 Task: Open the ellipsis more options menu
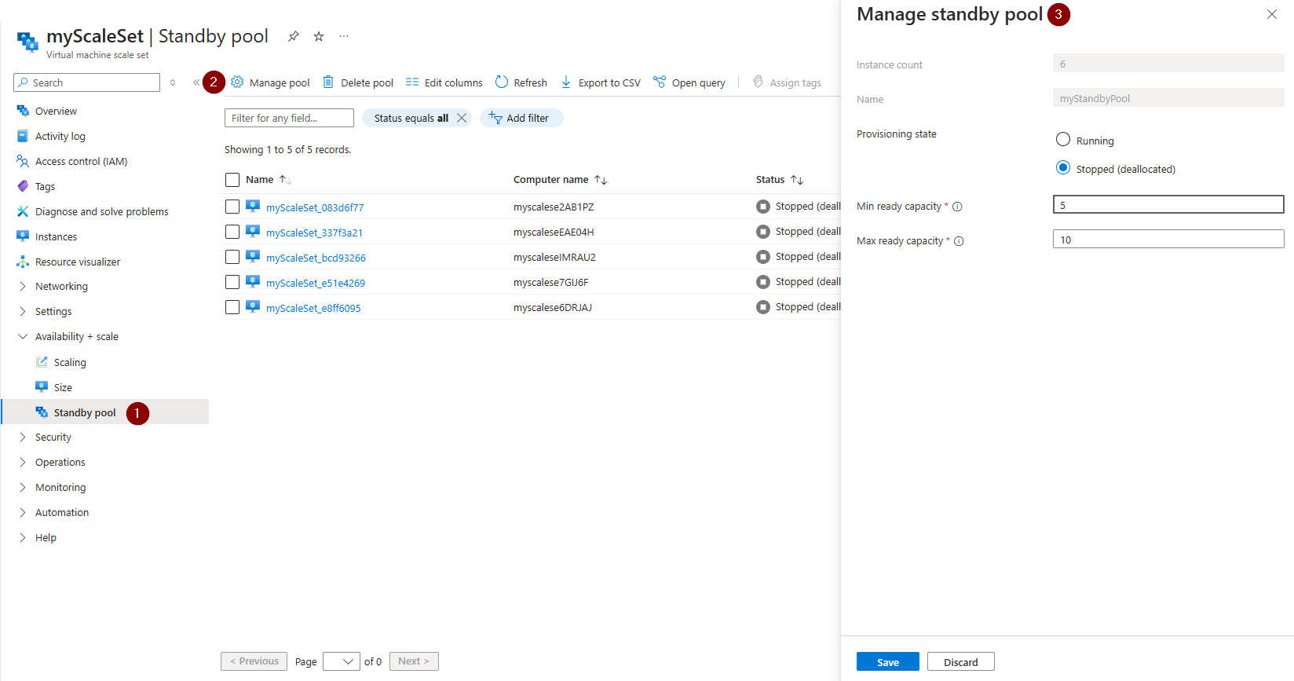(x=344, y=36)
